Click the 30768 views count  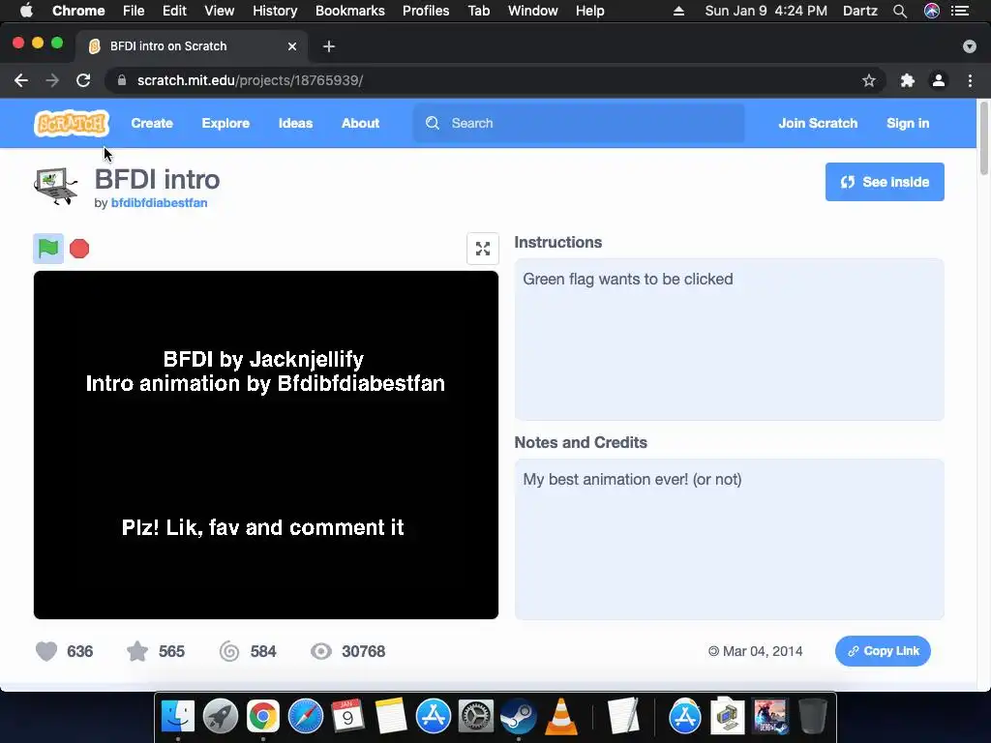tap(364, 651)
